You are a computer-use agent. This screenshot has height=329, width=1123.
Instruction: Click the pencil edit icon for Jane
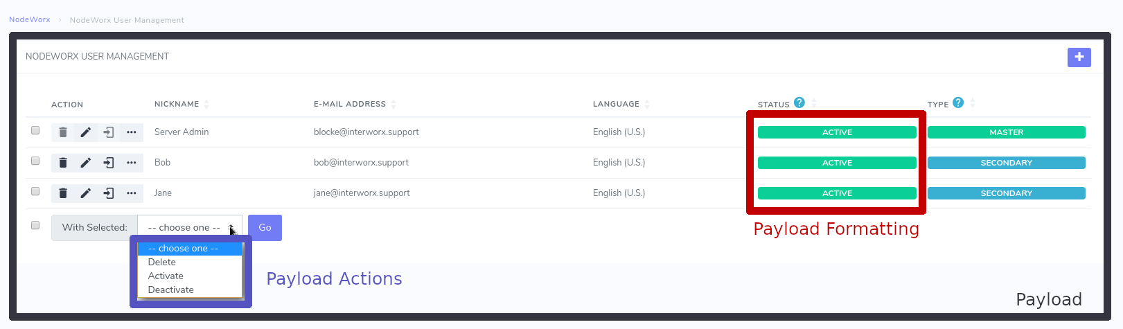pos(86,193)
